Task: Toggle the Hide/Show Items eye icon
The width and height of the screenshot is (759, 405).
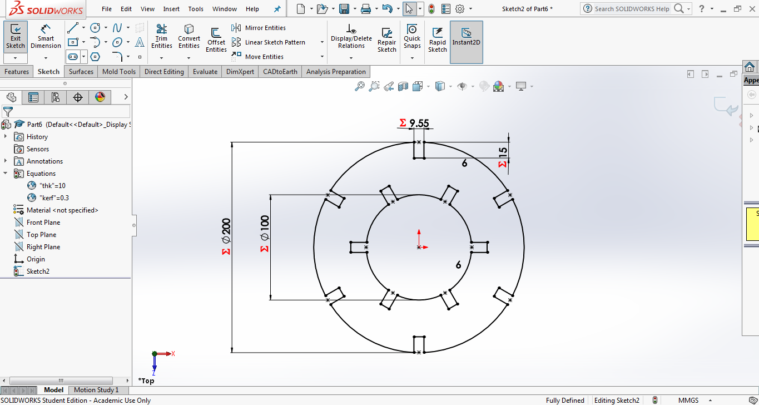Action: click(x=462, y=86)
